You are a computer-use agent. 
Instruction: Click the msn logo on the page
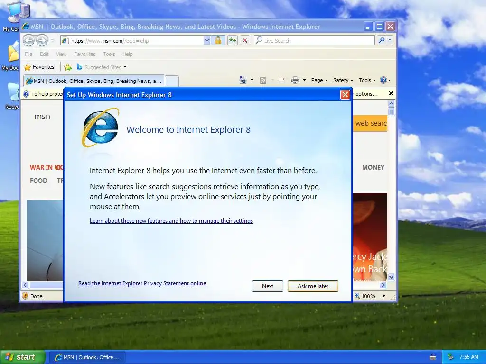(x=42, y=117)
